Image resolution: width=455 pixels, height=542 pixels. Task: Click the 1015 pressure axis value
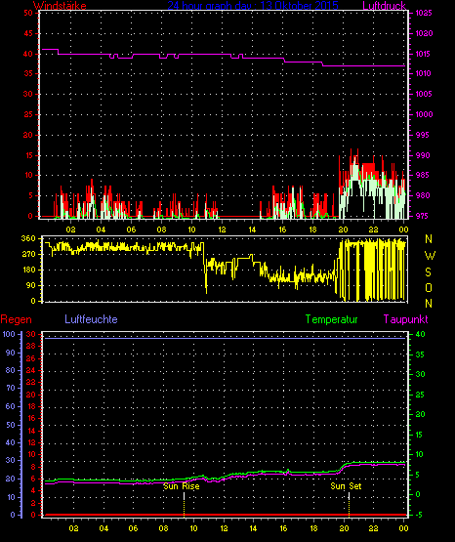pyautogui.click(x=423, y=54)
